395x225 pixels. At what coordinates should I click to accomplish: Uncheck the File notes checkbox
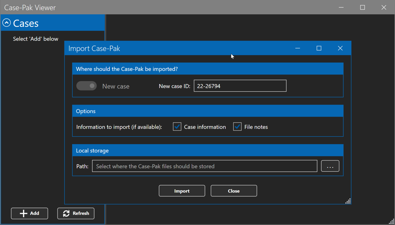coord(237,127)
